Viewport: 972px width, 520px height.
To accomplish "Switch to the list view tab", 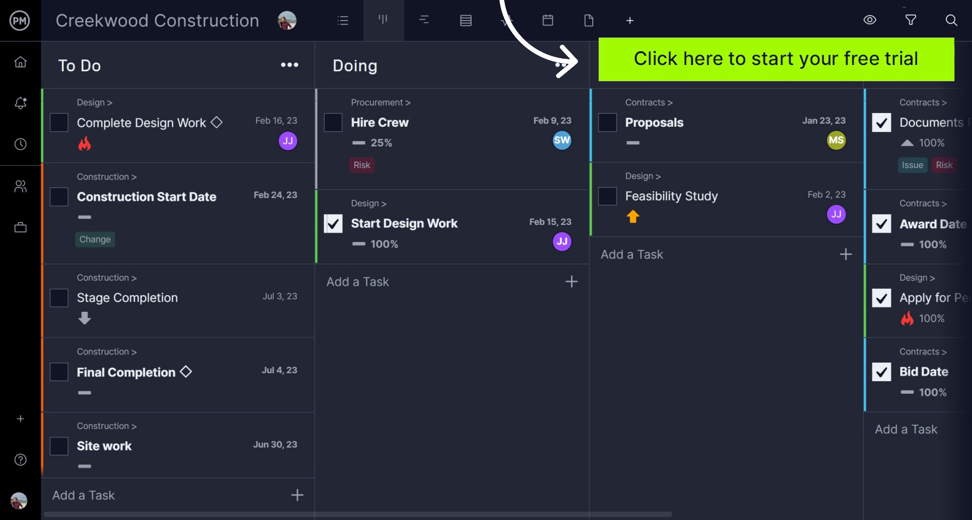I will (x=343, y=21).
